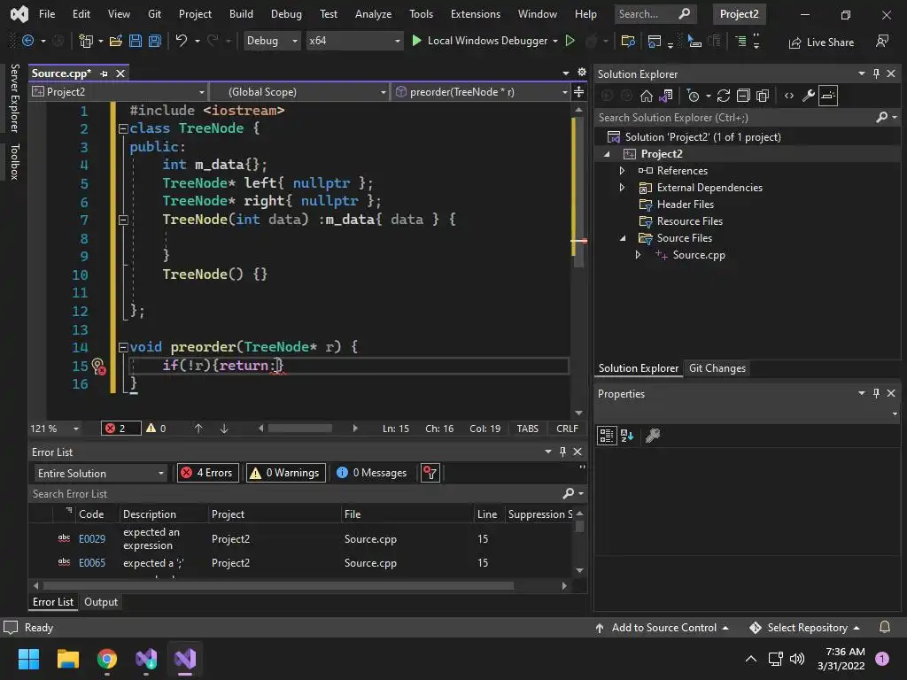Toggle pin on Source.cpp tab
Image resolution: width=907 pixels, height=680 pixels.
[104, 73]
